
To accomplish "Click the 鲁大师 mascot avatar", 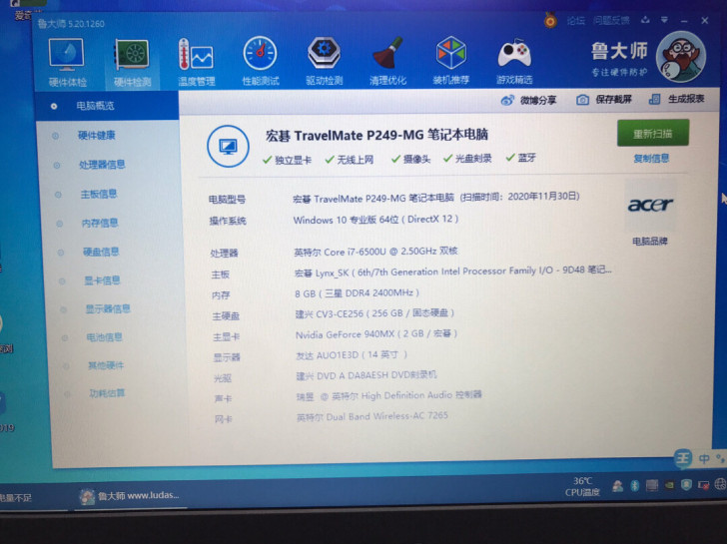I will (x=681, y=57).
